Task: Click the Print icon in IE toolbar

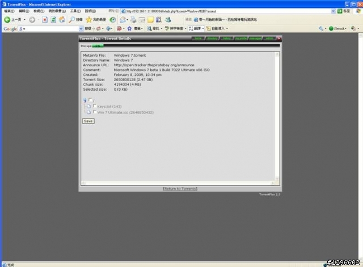Action: point(134,20)
